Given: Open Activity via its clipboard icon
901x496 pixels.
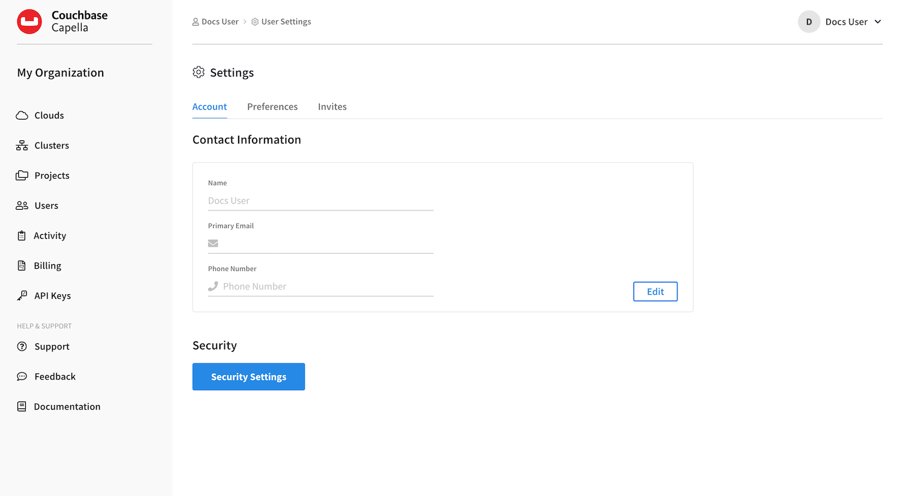Looking at the screenshot, I should 23,235.
